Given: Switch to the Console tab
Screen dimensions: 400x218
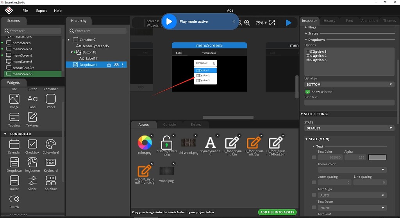Looking at the screenshot, I should pyautogui.click(x=170, y=125).
